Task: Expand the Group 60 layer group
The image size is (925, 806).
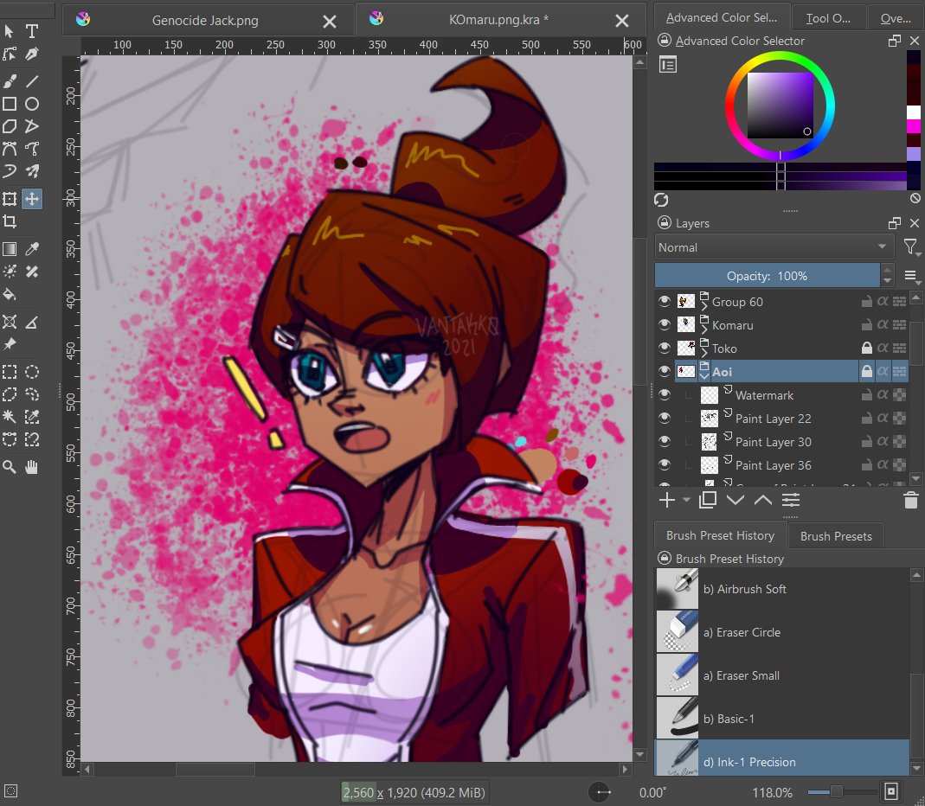Action: point(703,305)
